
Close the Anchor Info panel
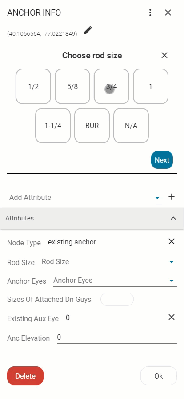pos(168,12)
